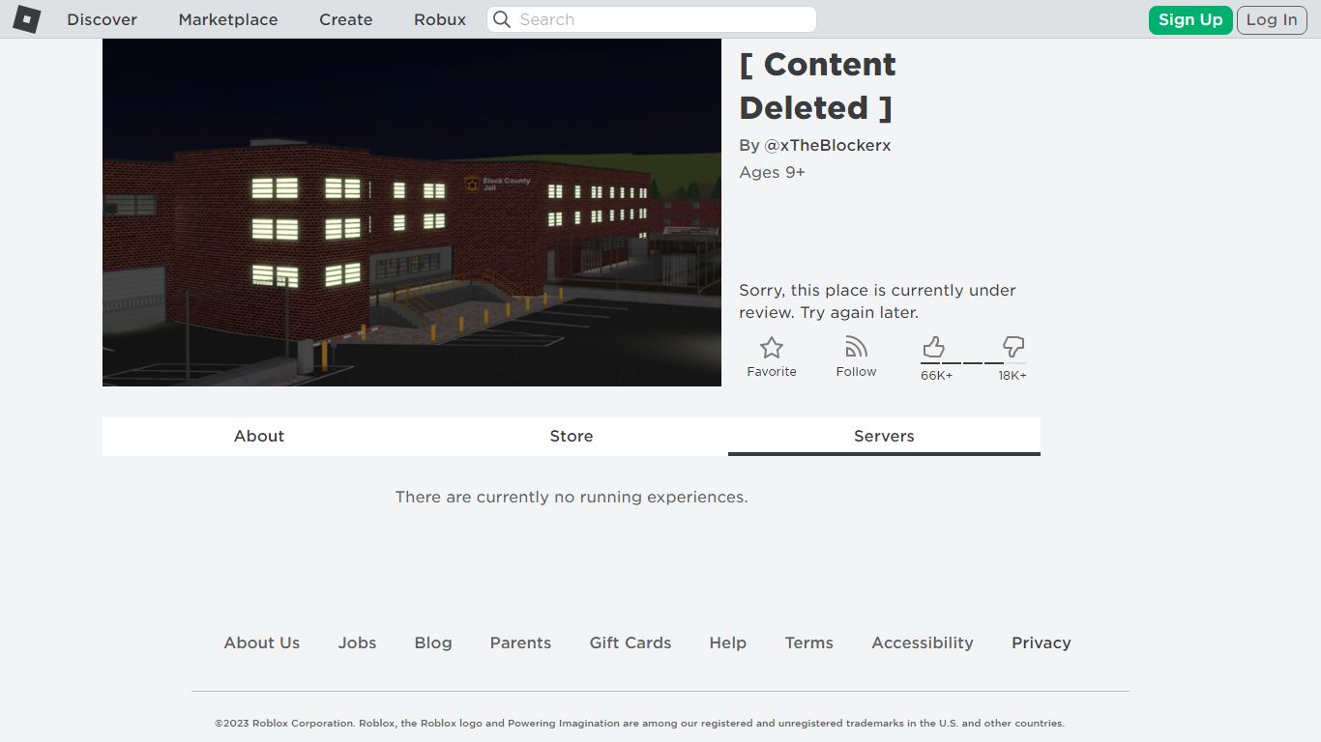
Task: Click 'There are currently no running experiences.'
Action: pos(572,497)
